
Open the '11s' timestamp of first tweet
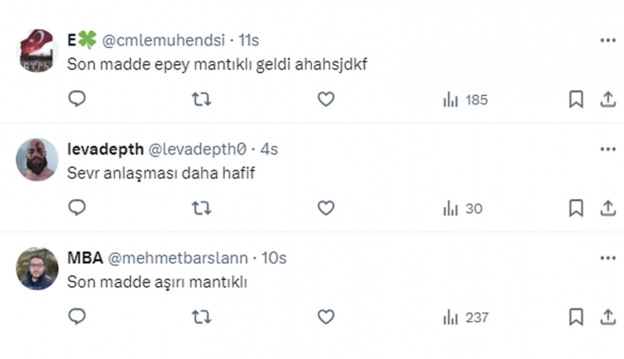(248, 40)
